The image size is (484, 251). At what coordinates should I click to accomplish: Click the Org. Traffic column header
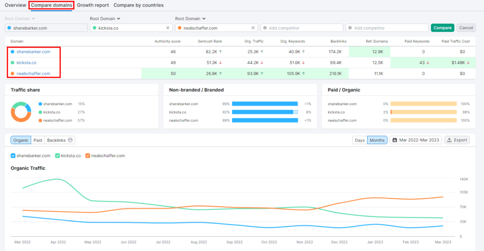[254, 41]
